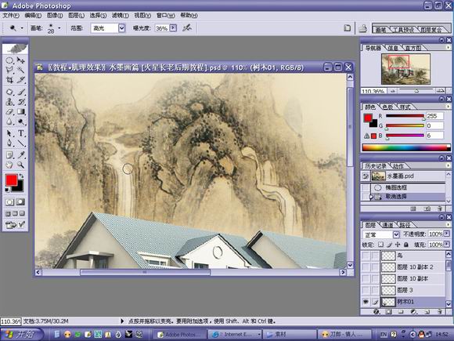Viewport: 454px width, 341px height.
Task: Select the Clone Stamp tool
Action: click(9, 102)
